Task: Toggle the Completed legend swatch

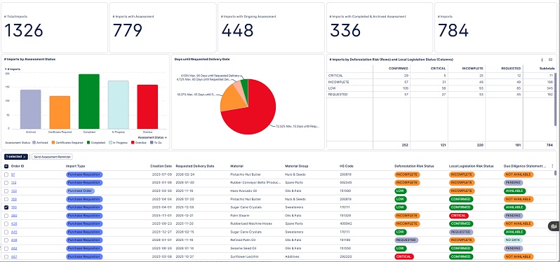Action: tap(88, 142)
